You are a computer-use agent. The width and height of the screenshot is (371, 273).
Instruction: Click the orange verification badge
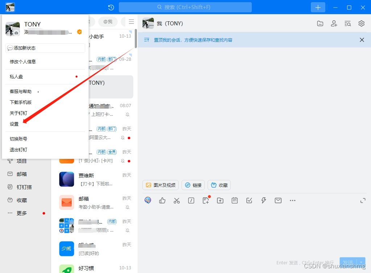coord(79,31)
